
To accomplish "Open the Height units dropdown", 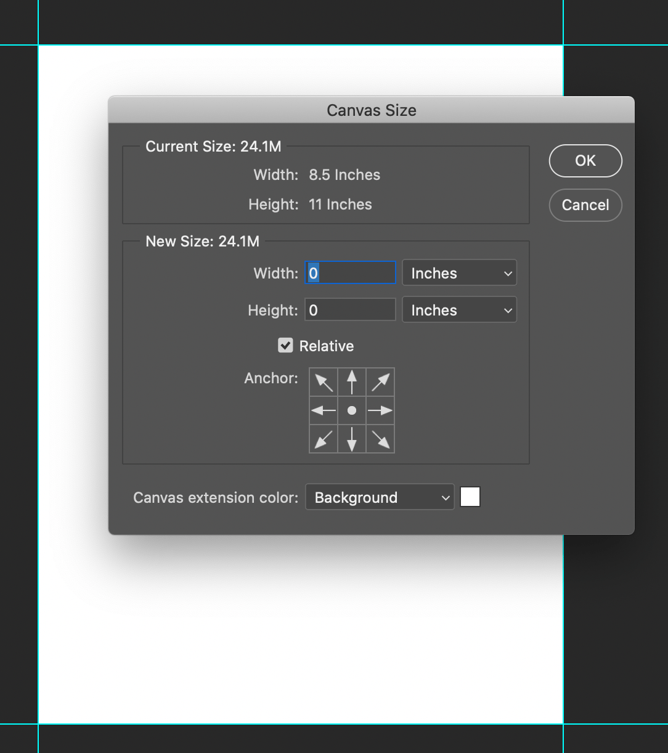I will point(459,309).
